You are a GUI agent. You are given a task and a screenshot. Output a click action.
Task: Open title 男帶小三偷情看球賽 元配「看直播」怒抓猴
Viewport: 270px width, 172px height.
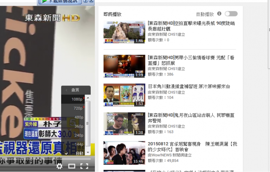[x=191, y=60]
